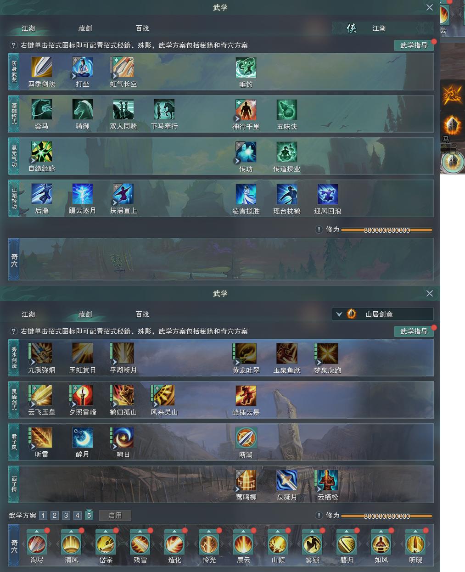The width and height of the screenshot is (465, 572).
Task: Click the 神行千里 skill icon
Action: pyautogui.click(x=246, y=110)
